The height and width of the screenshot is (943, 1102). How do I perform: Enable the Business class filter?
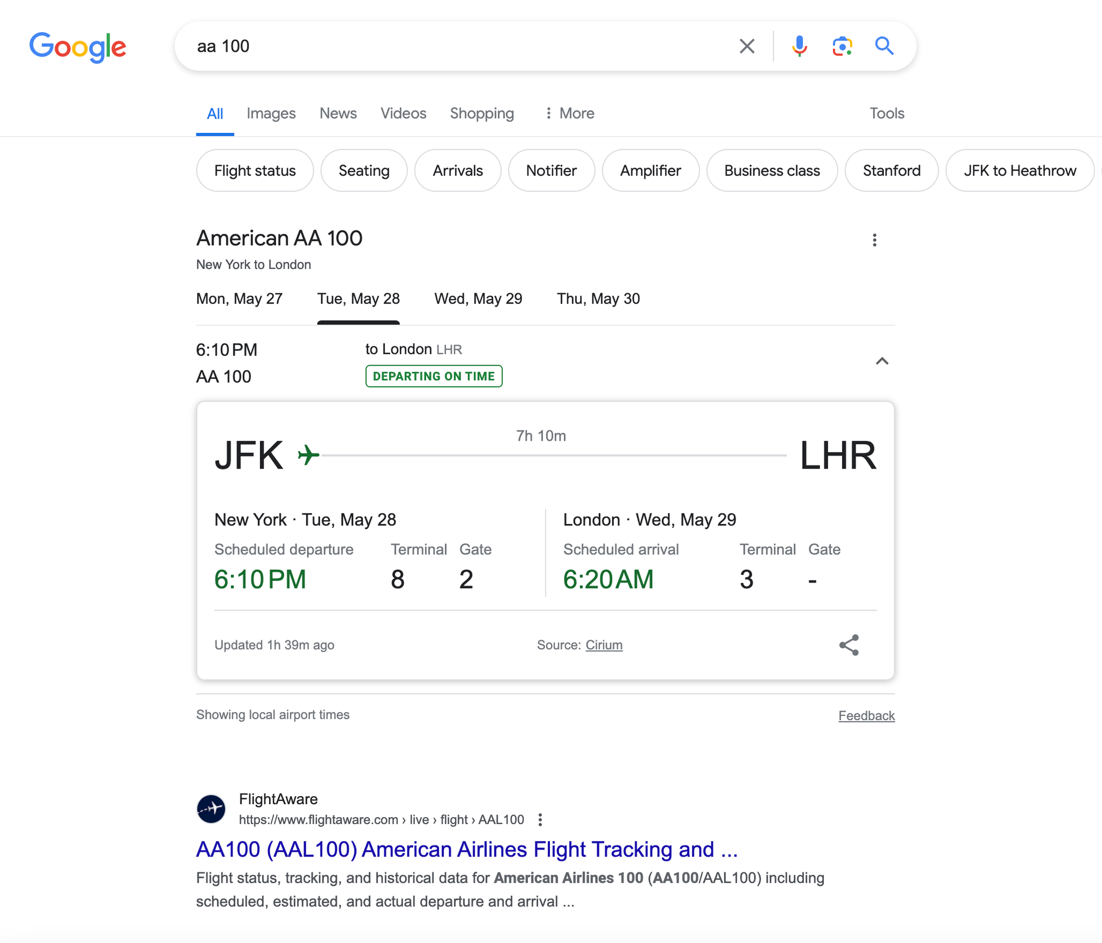772,171
